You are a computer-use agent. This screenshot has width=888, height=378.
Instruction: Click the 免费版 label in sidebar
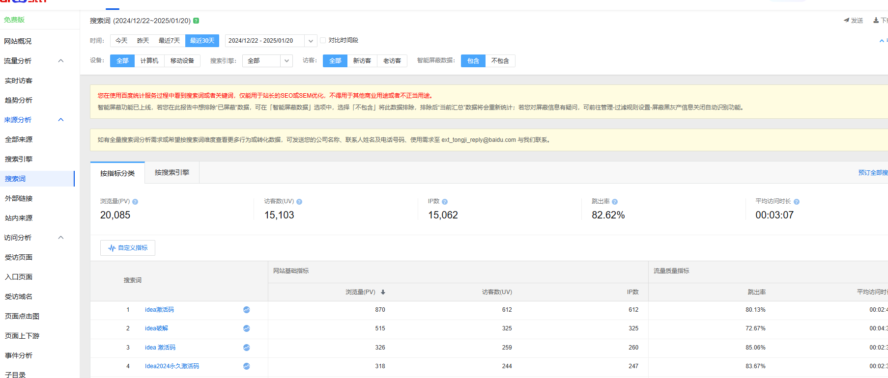point(14,20)
